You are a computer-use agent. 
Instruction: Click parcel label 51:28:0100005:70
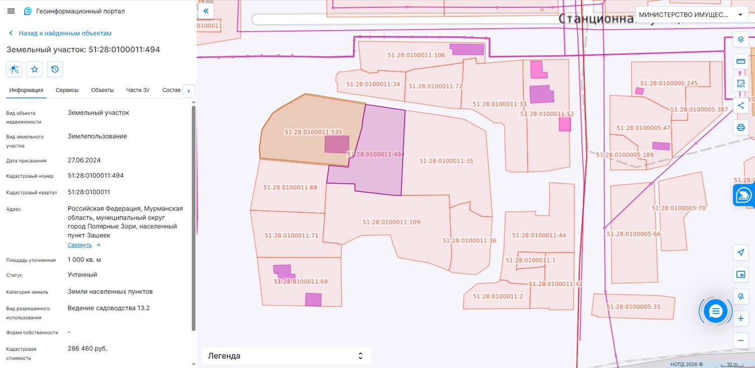pos(678,207)
